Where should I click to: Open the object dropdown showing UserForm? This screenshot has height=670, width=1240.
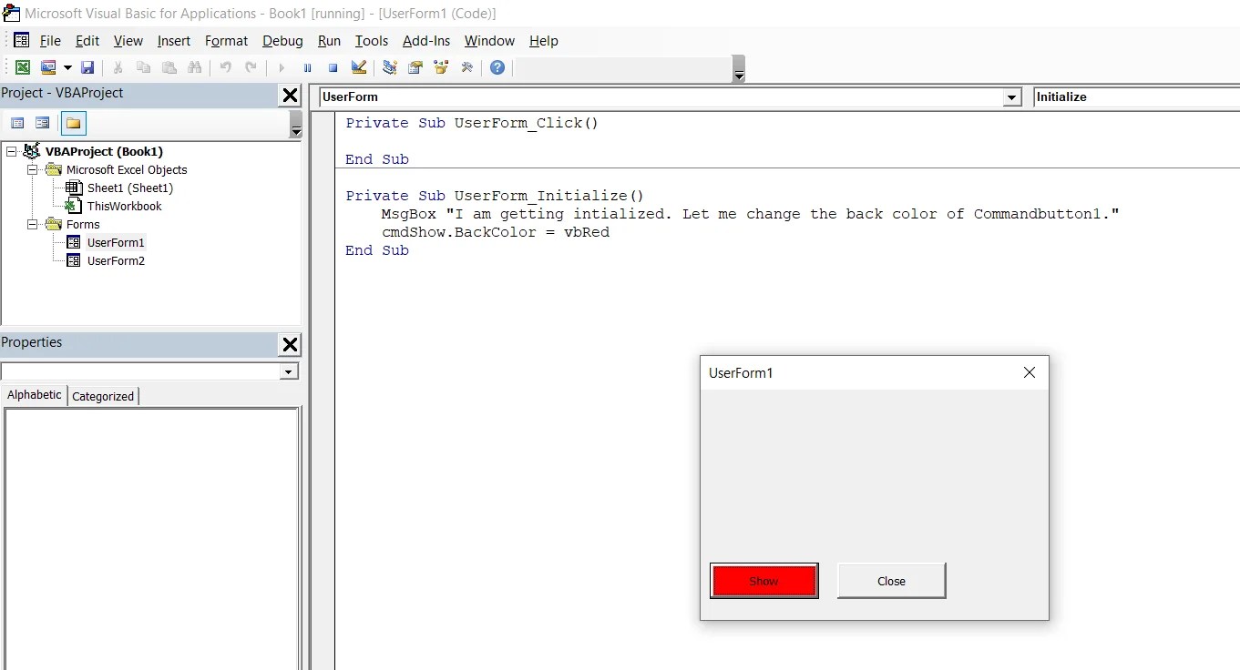point(1011,97)
